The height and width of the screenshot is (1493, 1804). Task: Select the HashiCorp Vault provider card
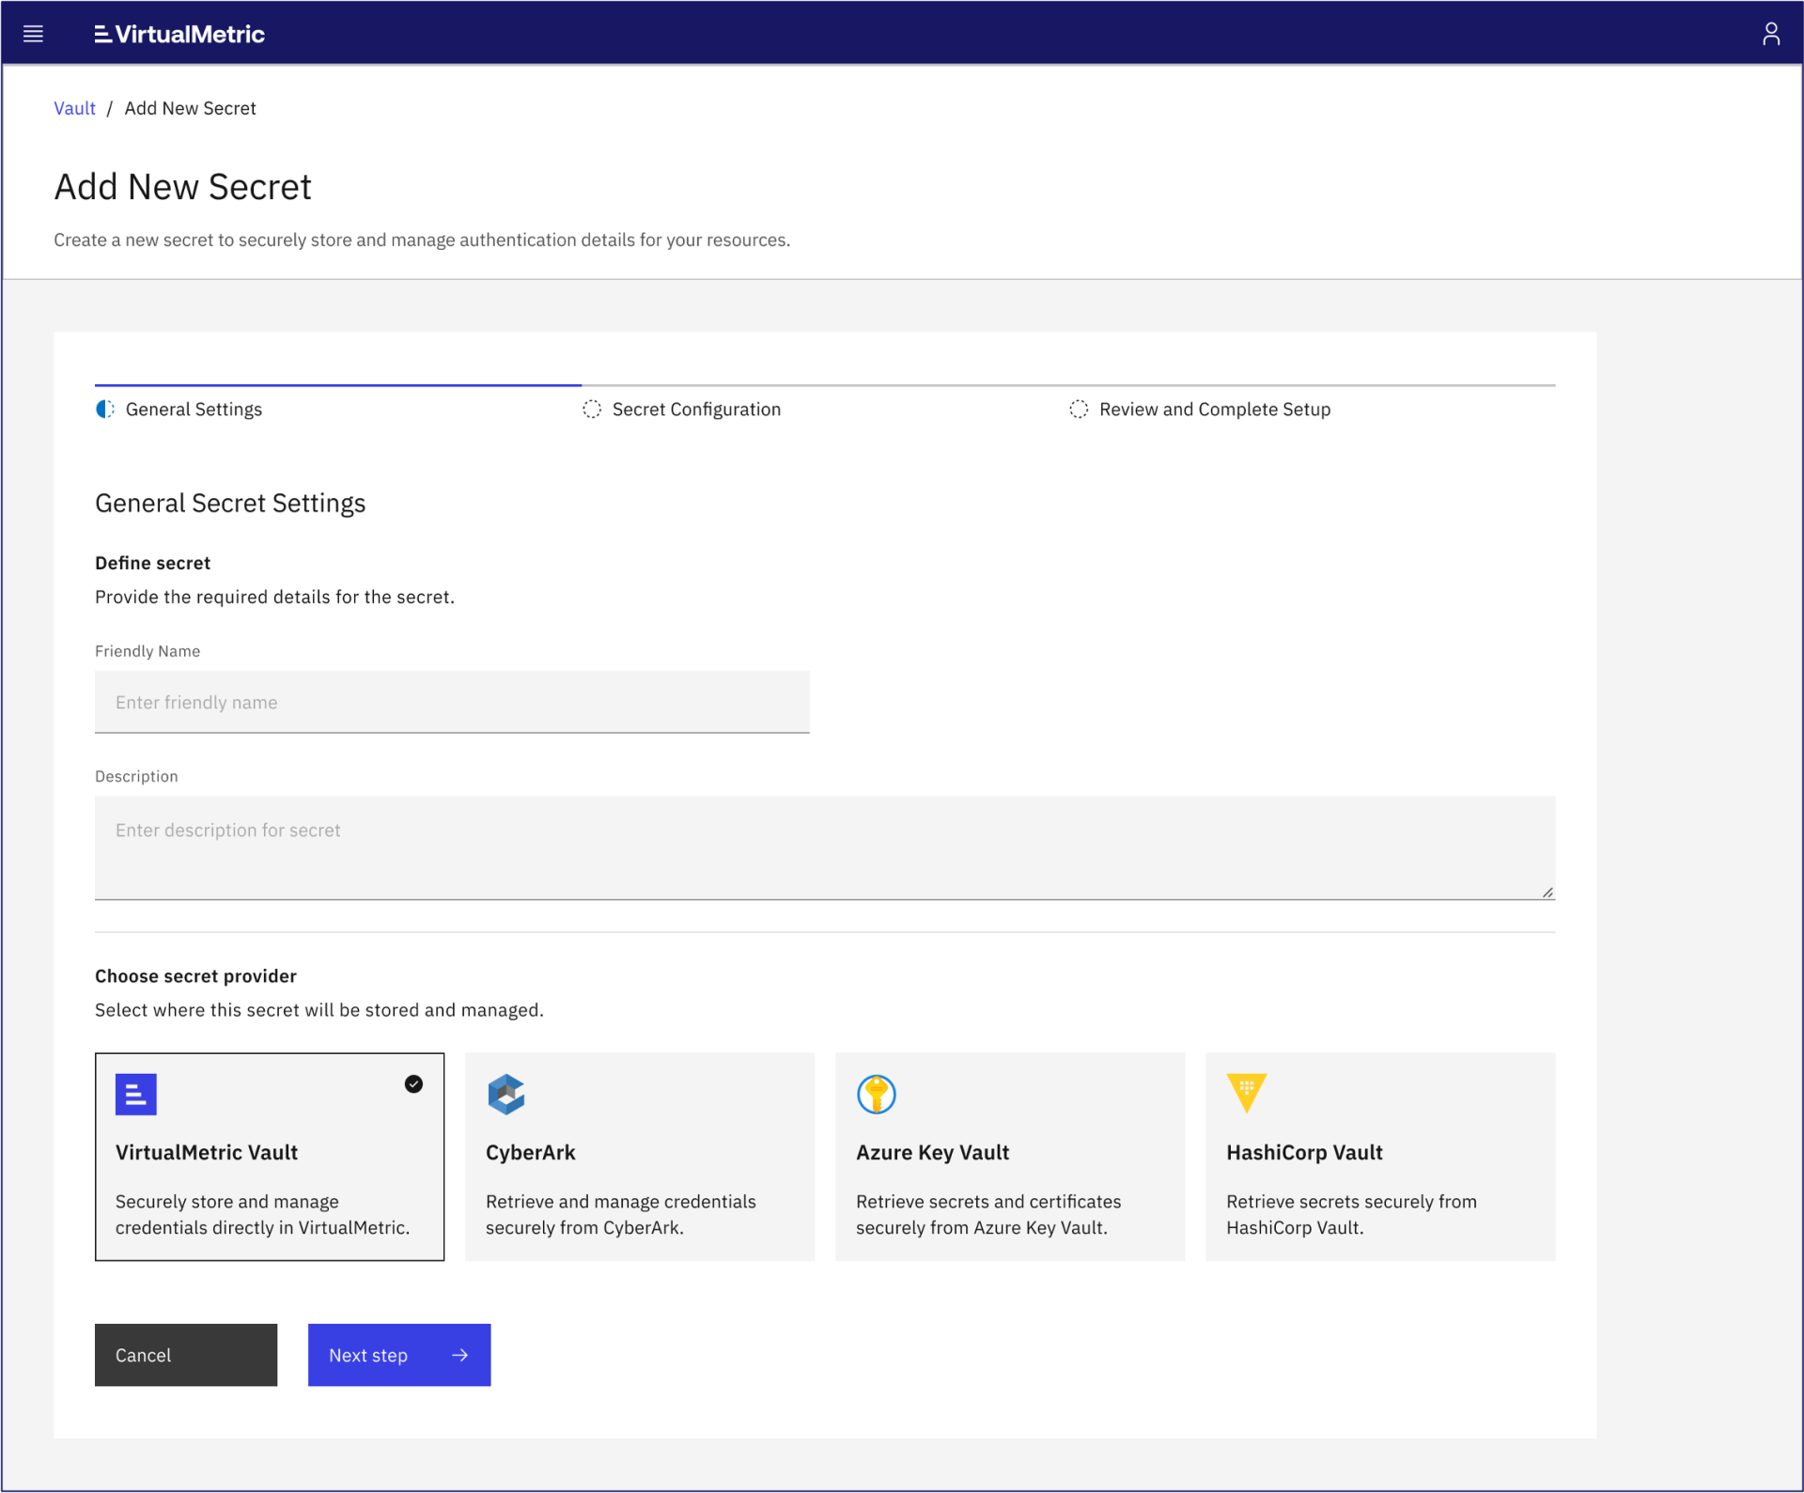point(1379,1156)
